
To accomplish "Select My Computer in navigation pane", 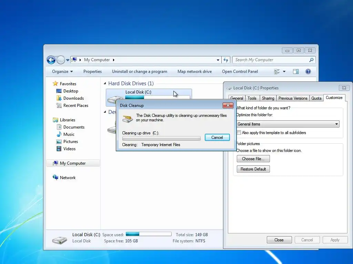I will [73, 163].
